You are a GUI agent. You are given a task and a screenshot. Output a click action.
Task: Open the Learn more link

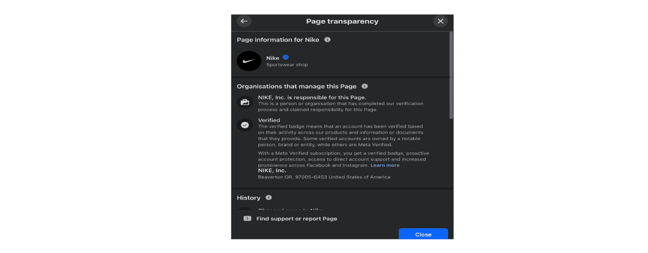(385, 165)
